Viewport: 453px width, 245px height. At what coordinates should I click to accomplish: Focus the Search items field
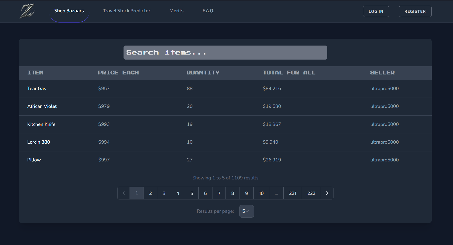pos(225,53)
